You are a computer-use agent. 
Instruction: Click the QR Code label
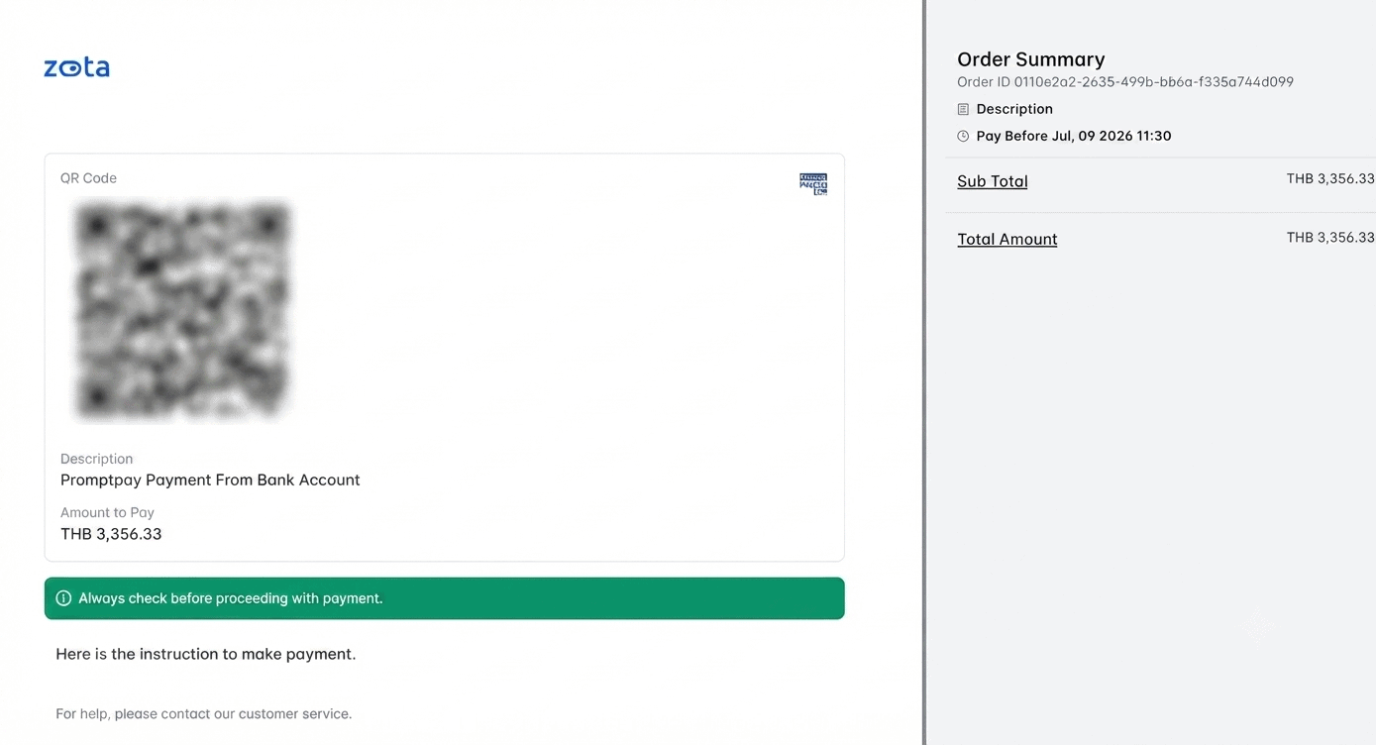[x=88, y=178]
